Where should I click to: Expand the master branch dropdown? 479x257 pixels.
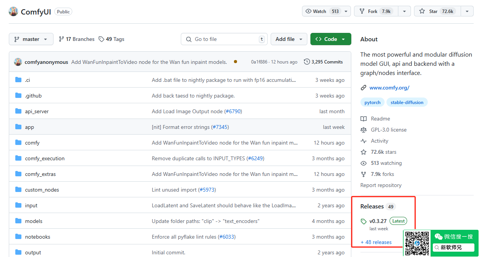click(x=31, y=39)
